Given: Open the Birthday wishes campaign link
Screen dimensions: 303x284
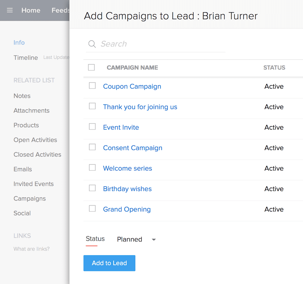Looking at the screenshot, I should point(127,189).
